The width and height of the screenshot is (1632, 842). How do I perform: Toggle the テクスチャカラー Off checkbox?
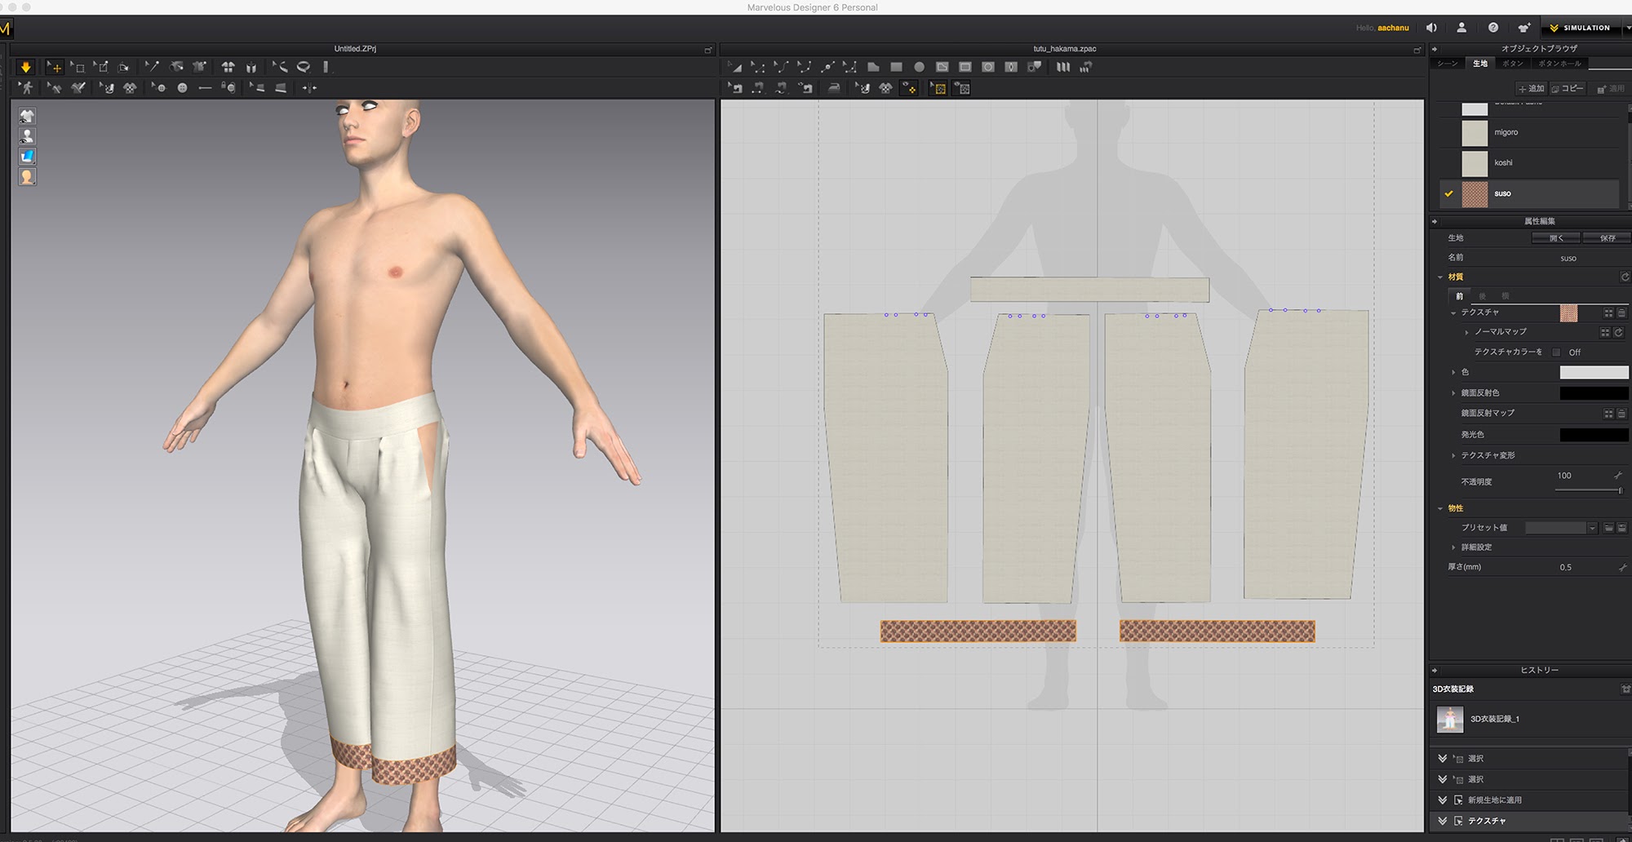point(1556,352)
